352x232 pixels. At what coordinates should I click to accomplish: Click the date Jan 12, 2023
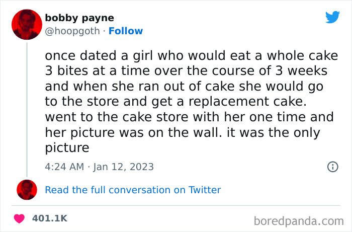[123, 167]
